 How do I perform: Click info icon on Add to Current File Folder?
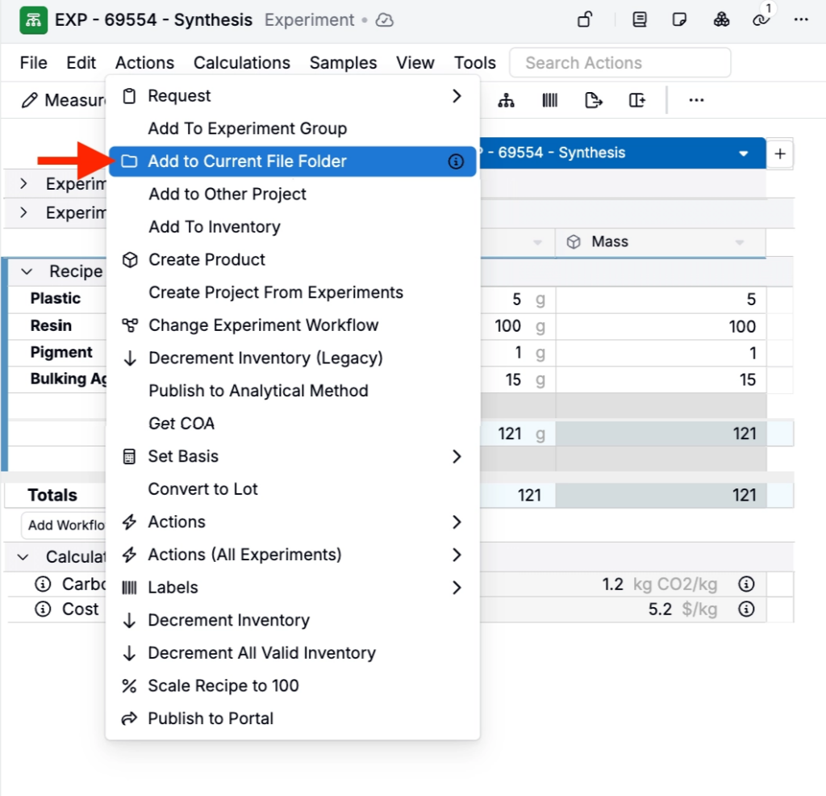(x=456, y=161)
